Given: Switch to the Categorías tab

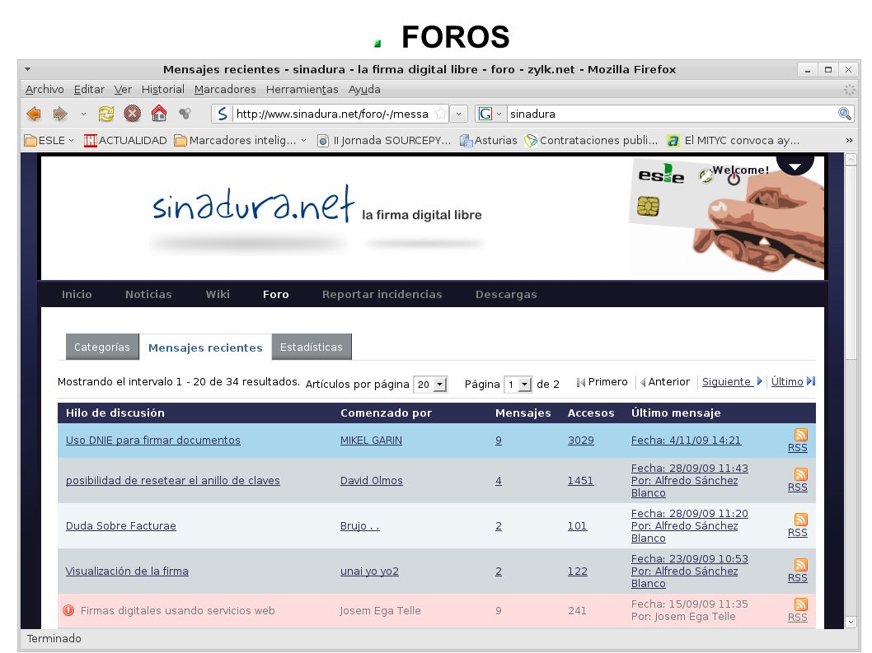Looking at the screenshot, I should pyautogui.click(x=101, y=347).
